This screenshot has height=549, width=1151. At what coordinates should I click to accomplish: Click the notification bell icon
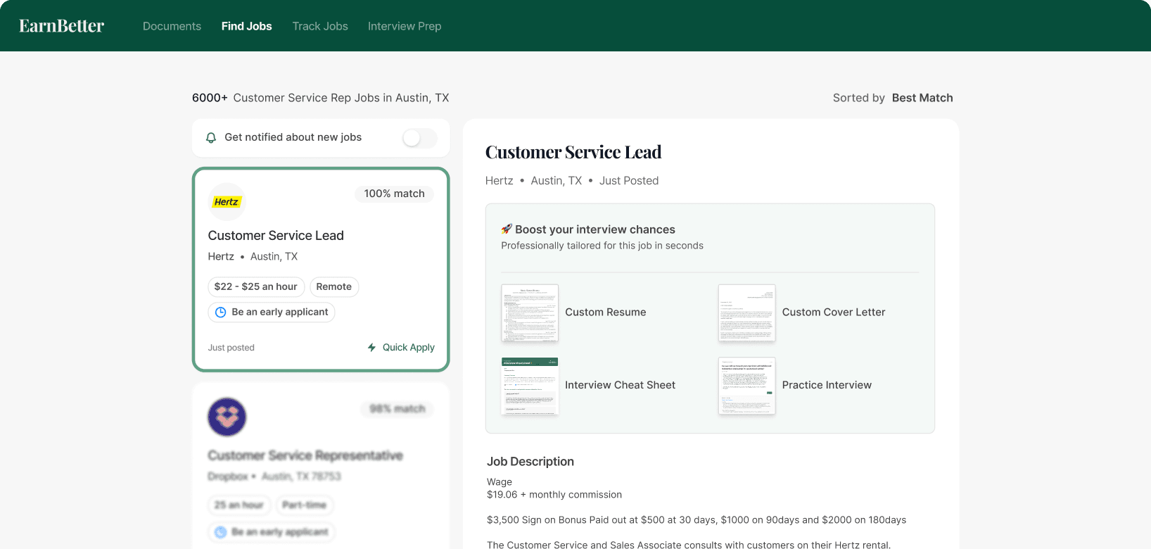[211, 138]
